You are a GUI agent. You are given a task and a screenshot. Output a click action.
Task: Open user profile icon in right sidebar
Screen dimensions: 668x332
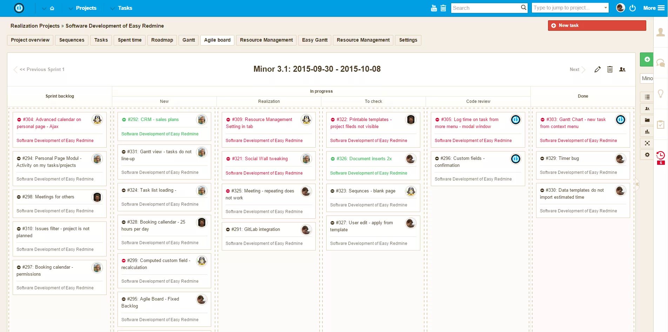pyautogui.click(x=661, y=32)
